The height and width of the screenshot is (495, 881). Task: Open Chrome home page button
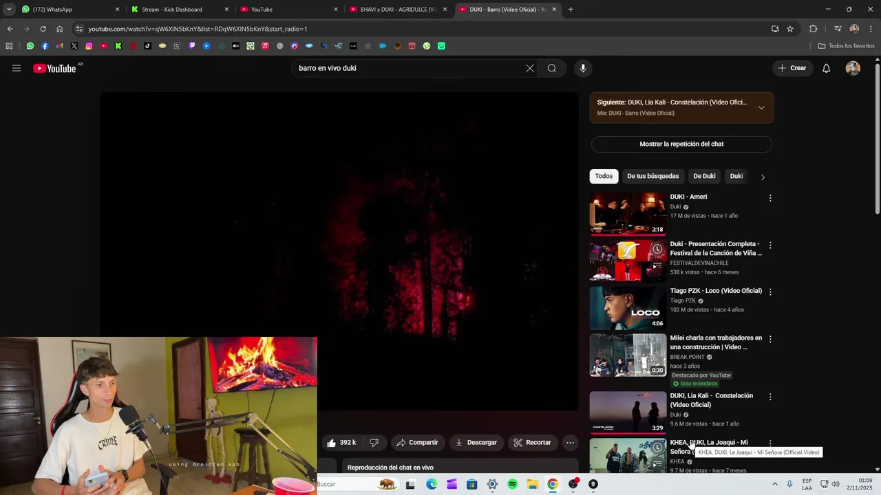(60, 29)
